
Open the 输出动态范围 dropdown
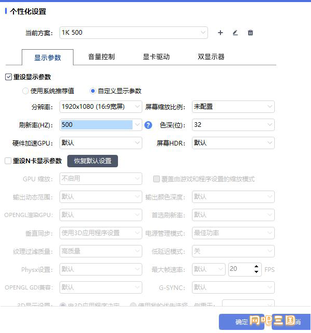tap(101, 197)
